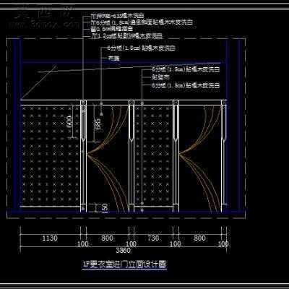Select the vertical "150" dimension text

pos(105,208)
